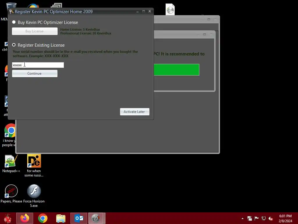Close the Register Kevin PC Optimizer dialog
Viewport: 298px width, 224px height.
point(150,11)
